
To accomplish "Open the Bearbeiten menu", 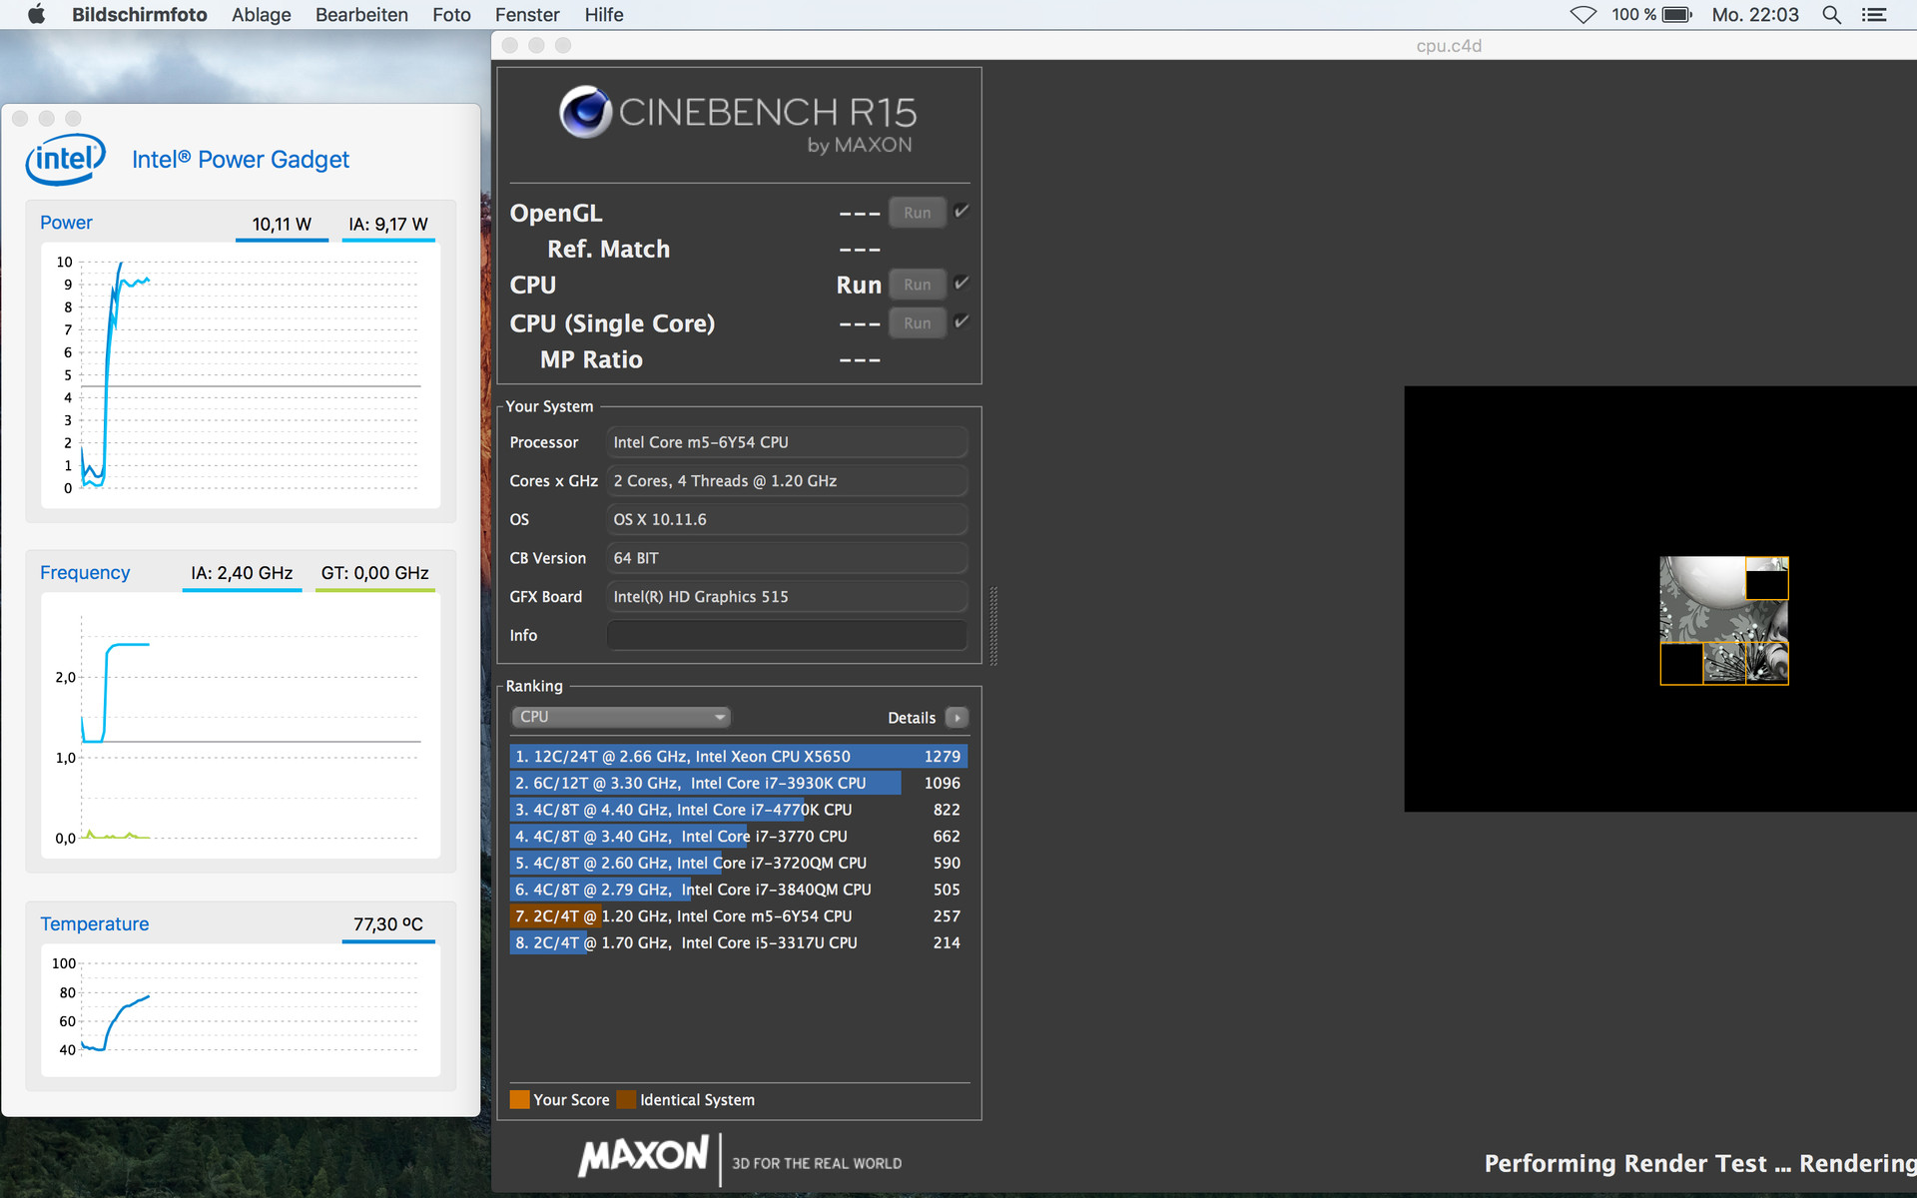I will [x=361, y=14].
